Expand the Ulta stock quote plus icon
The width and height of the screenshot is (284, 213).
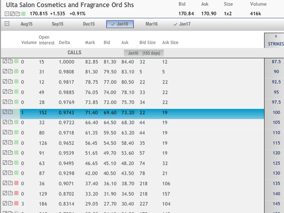click(x=7, y=14)
